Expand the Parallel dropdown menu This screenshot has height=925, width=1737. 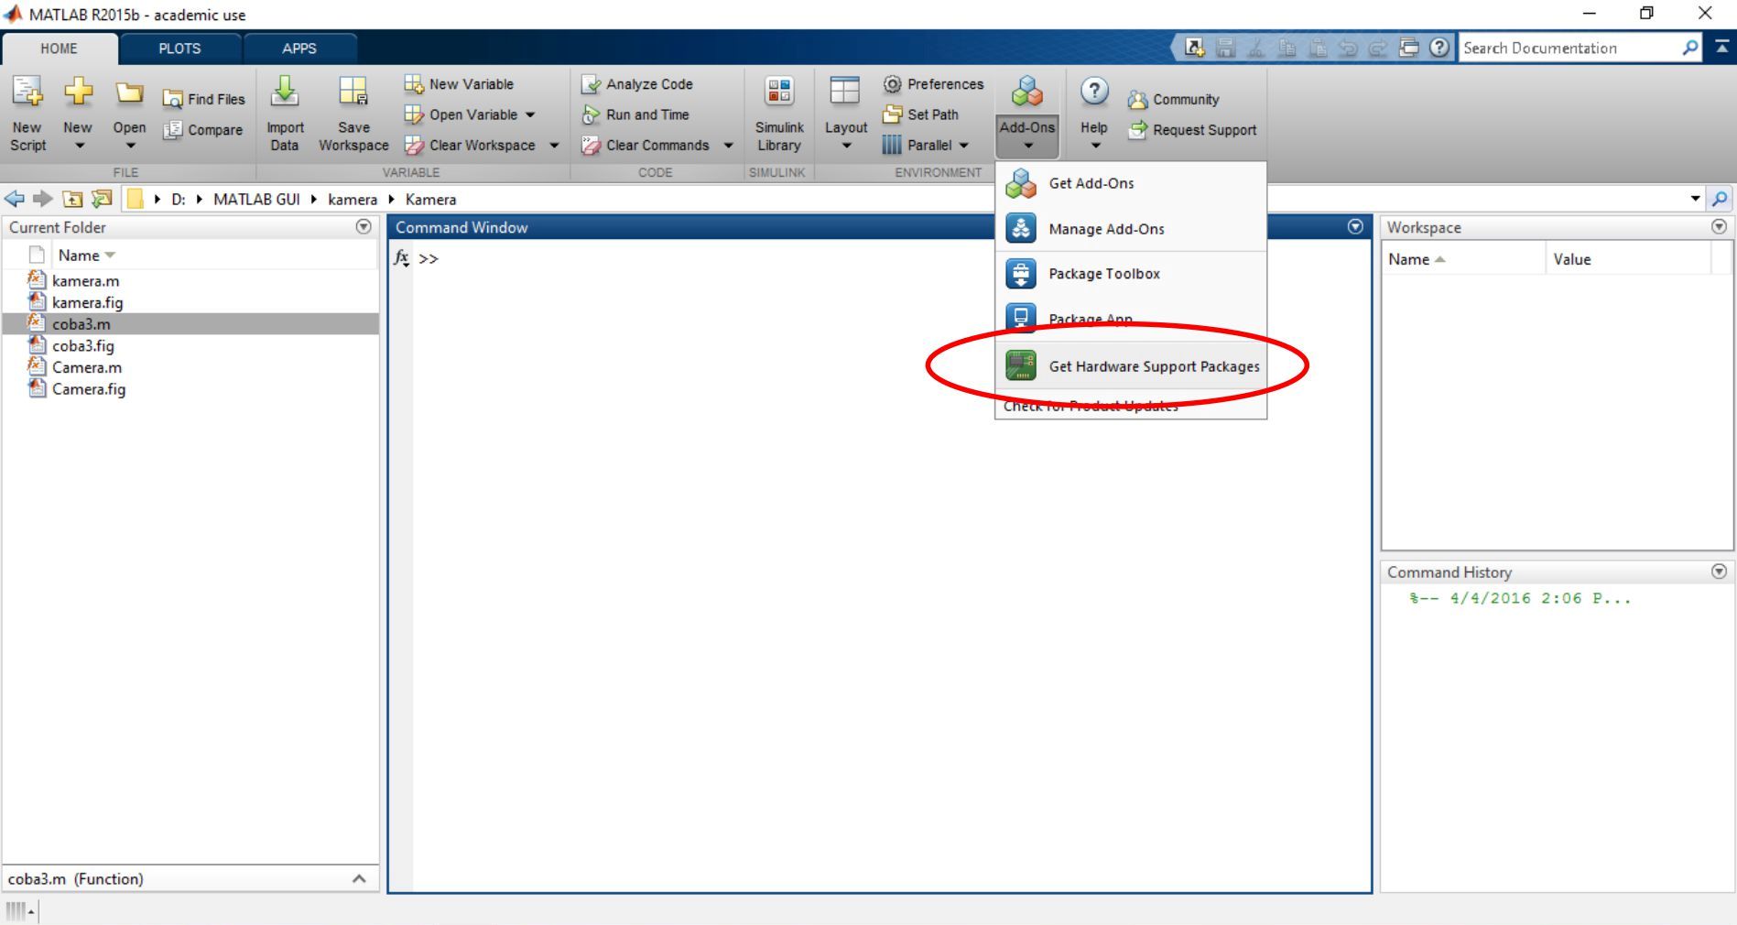pos(963,145)
